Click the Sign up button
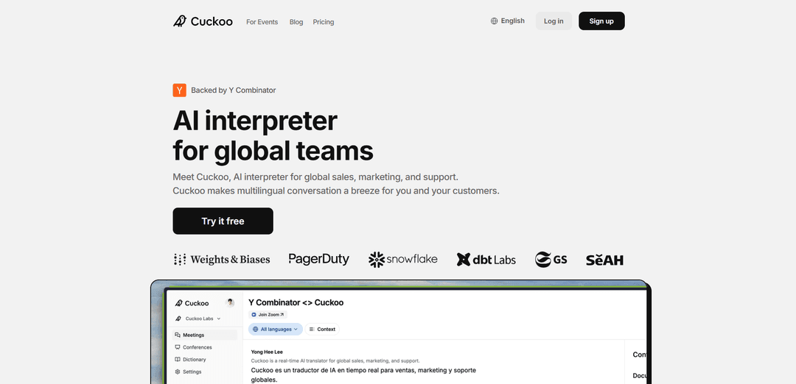This screenshot has height=384, width=796. tap(601, 21)
